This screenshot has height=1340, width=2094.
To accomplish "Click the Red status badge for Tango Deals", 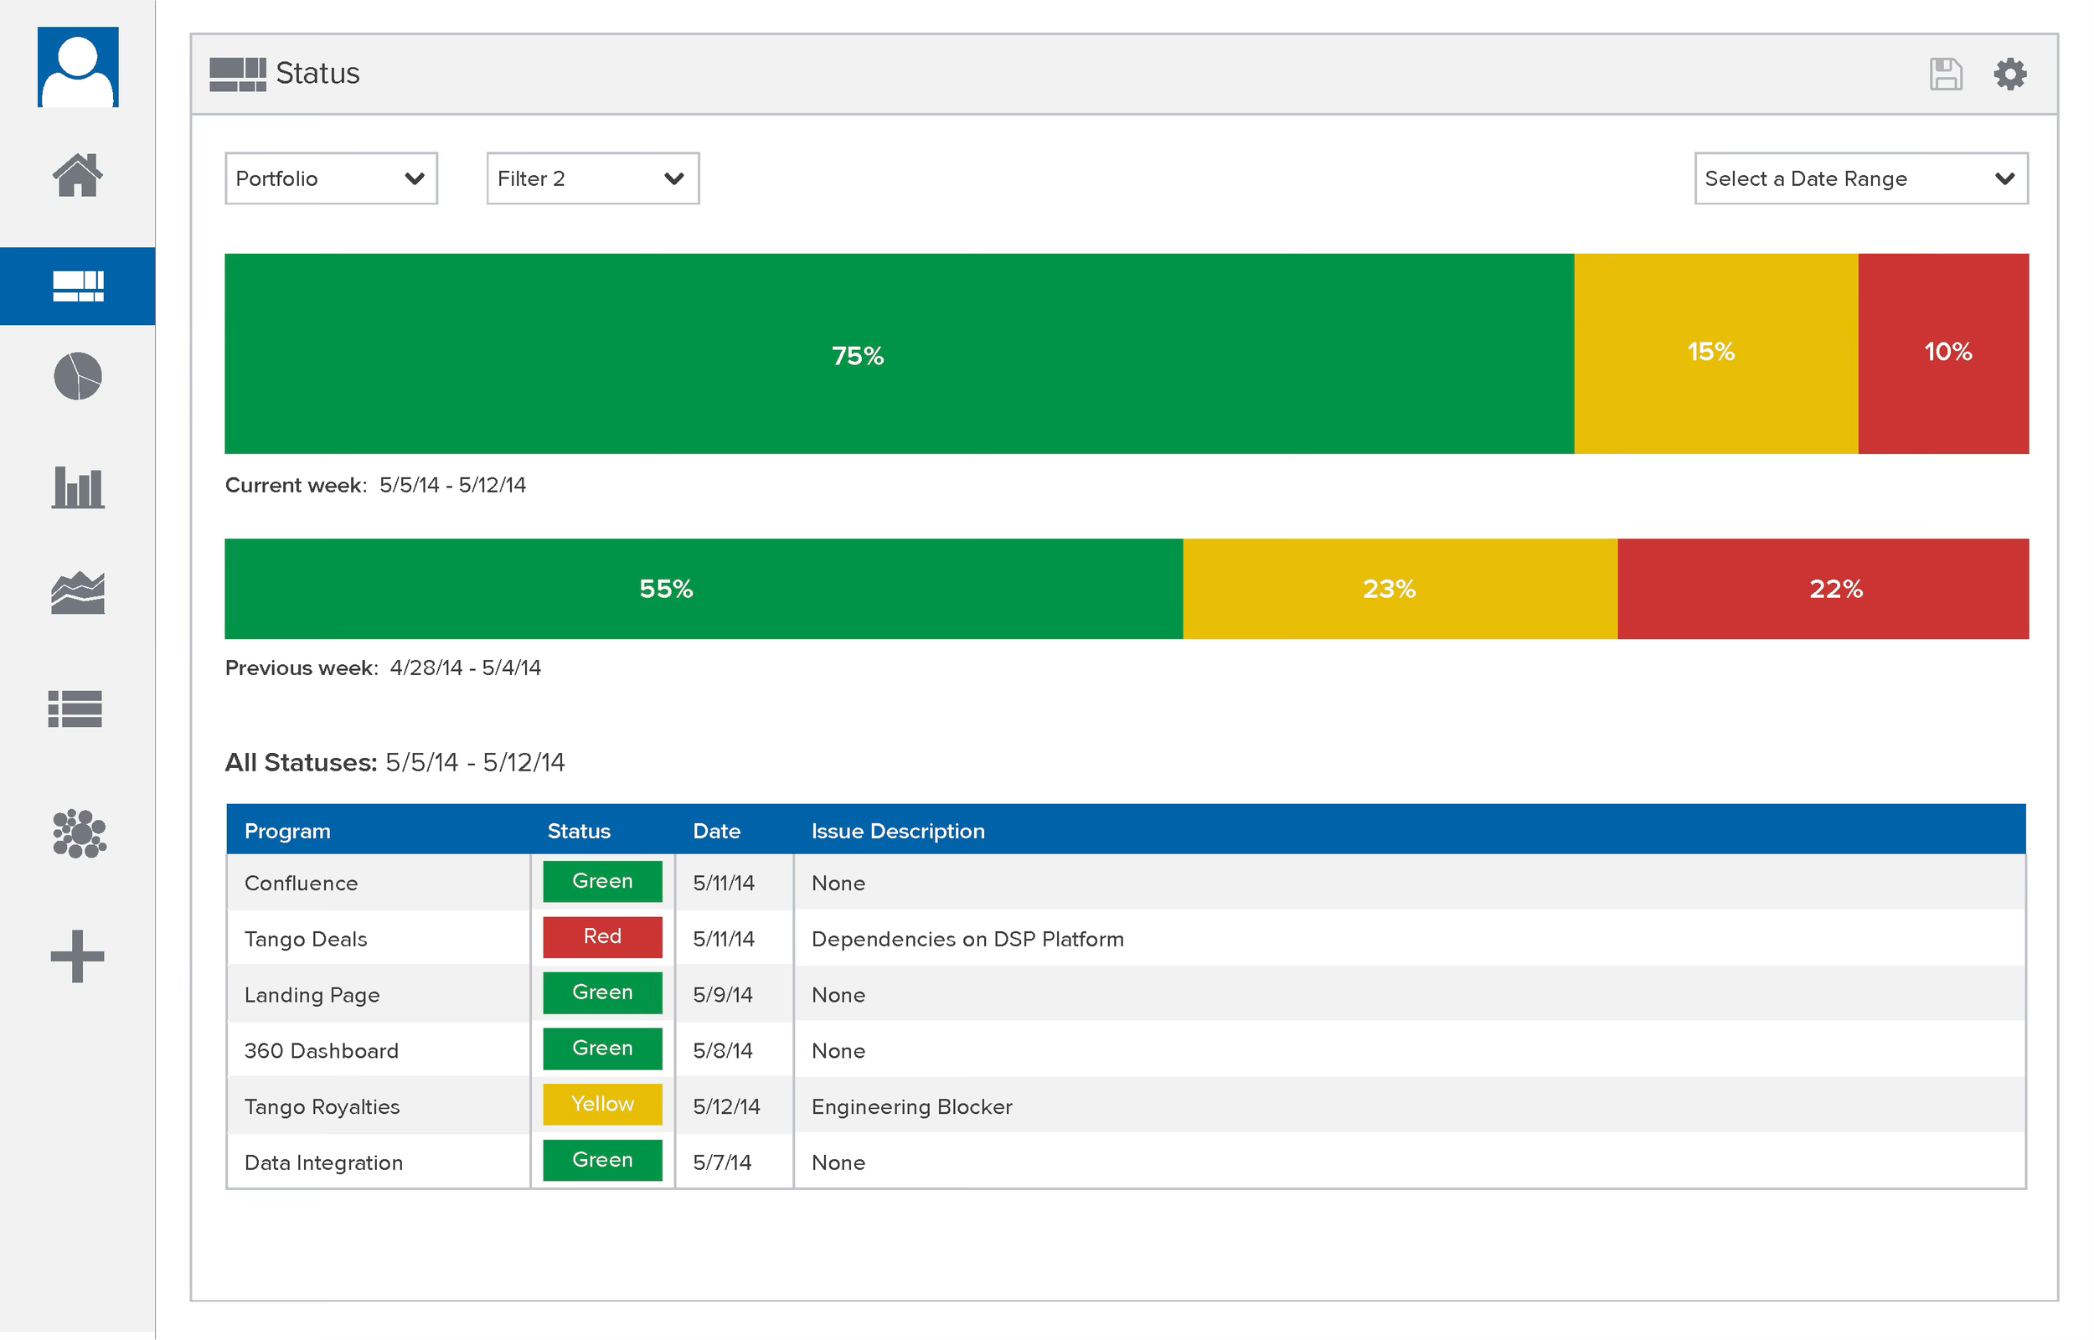I will pyautogui.click(x=602, y=937).
